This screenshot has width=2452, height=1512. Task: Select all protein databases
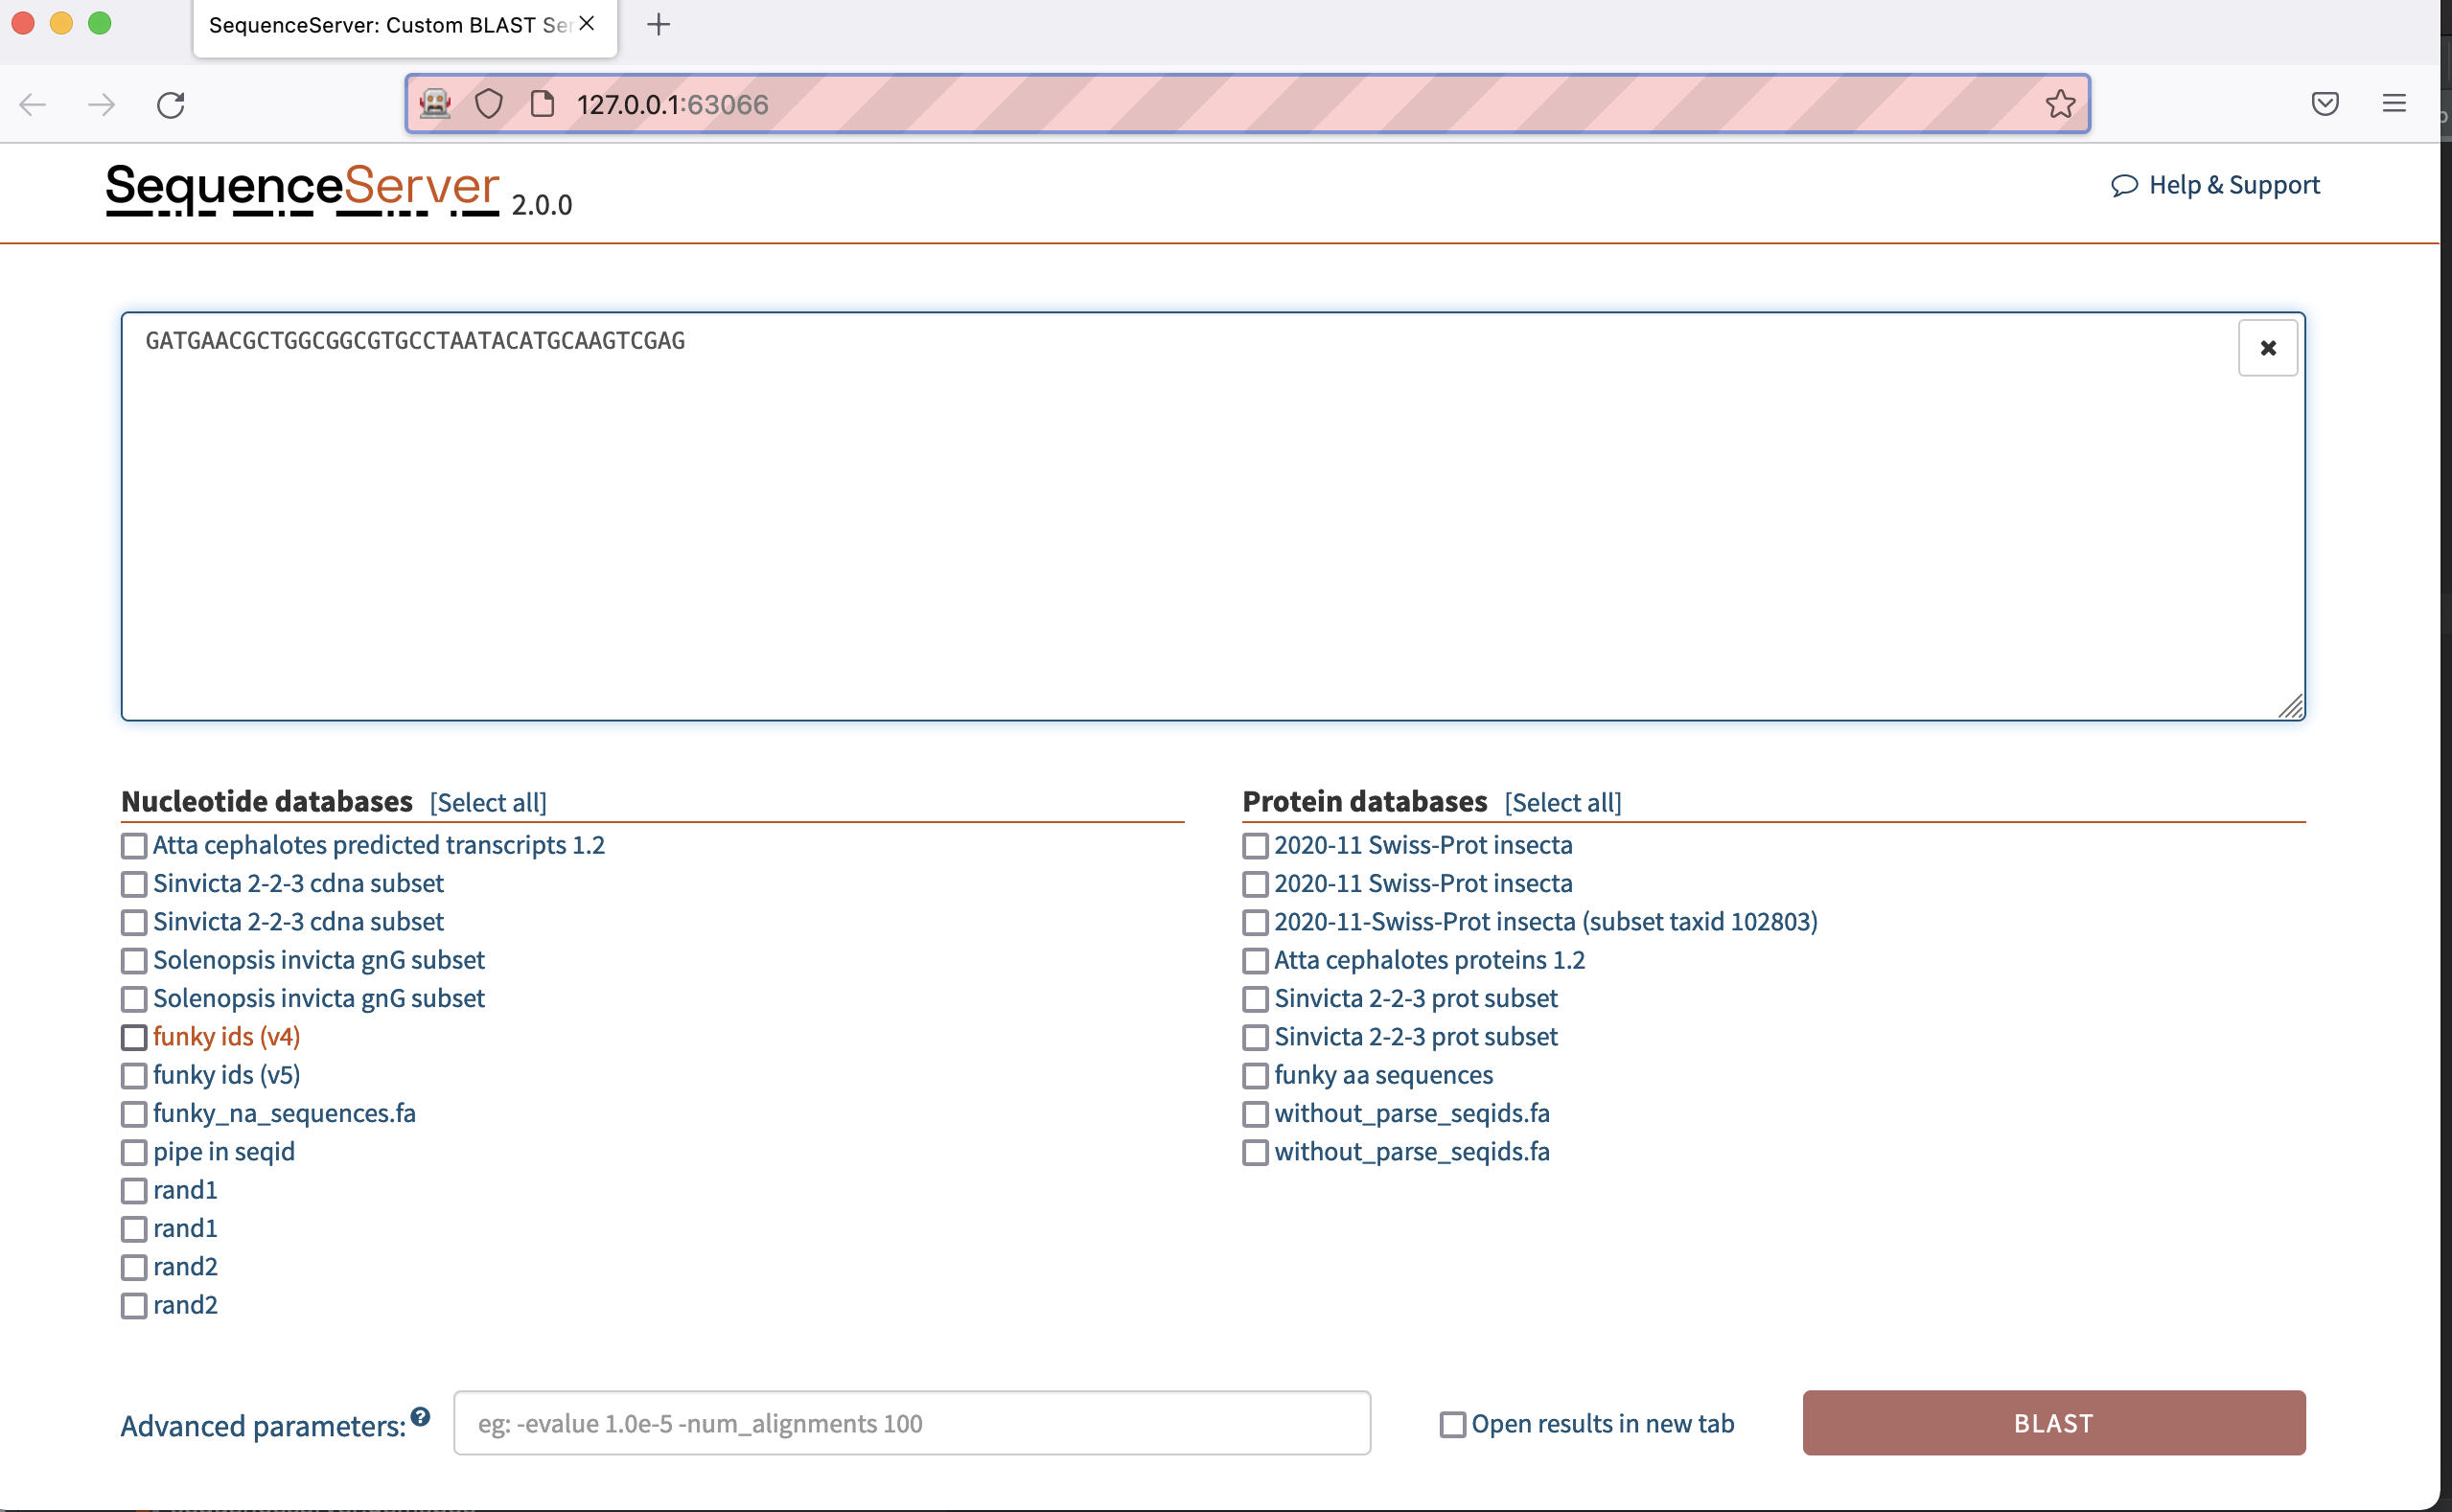pyautogui.click(x=1561, y=802)
